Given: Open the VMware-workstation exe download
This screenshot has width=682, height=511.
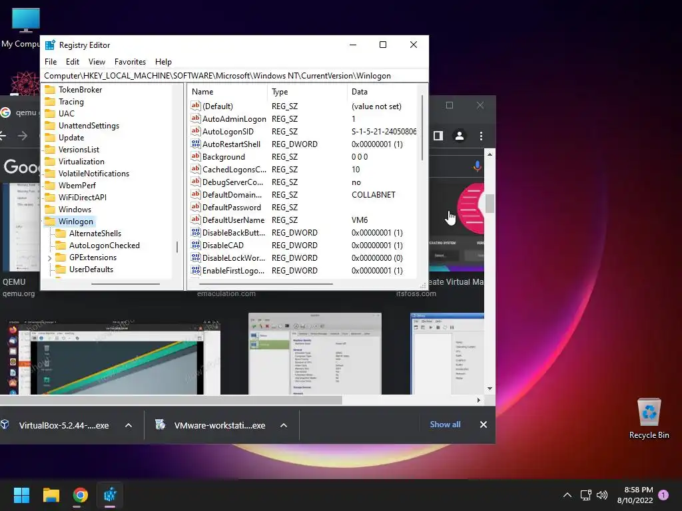Looking at the screenshot, I should (220, 425).
